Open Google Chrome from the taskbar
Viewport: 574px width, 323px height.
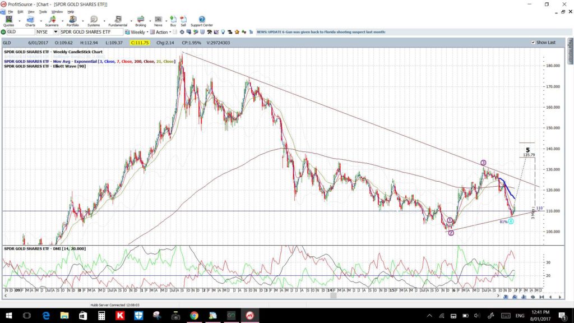(194, 315)
